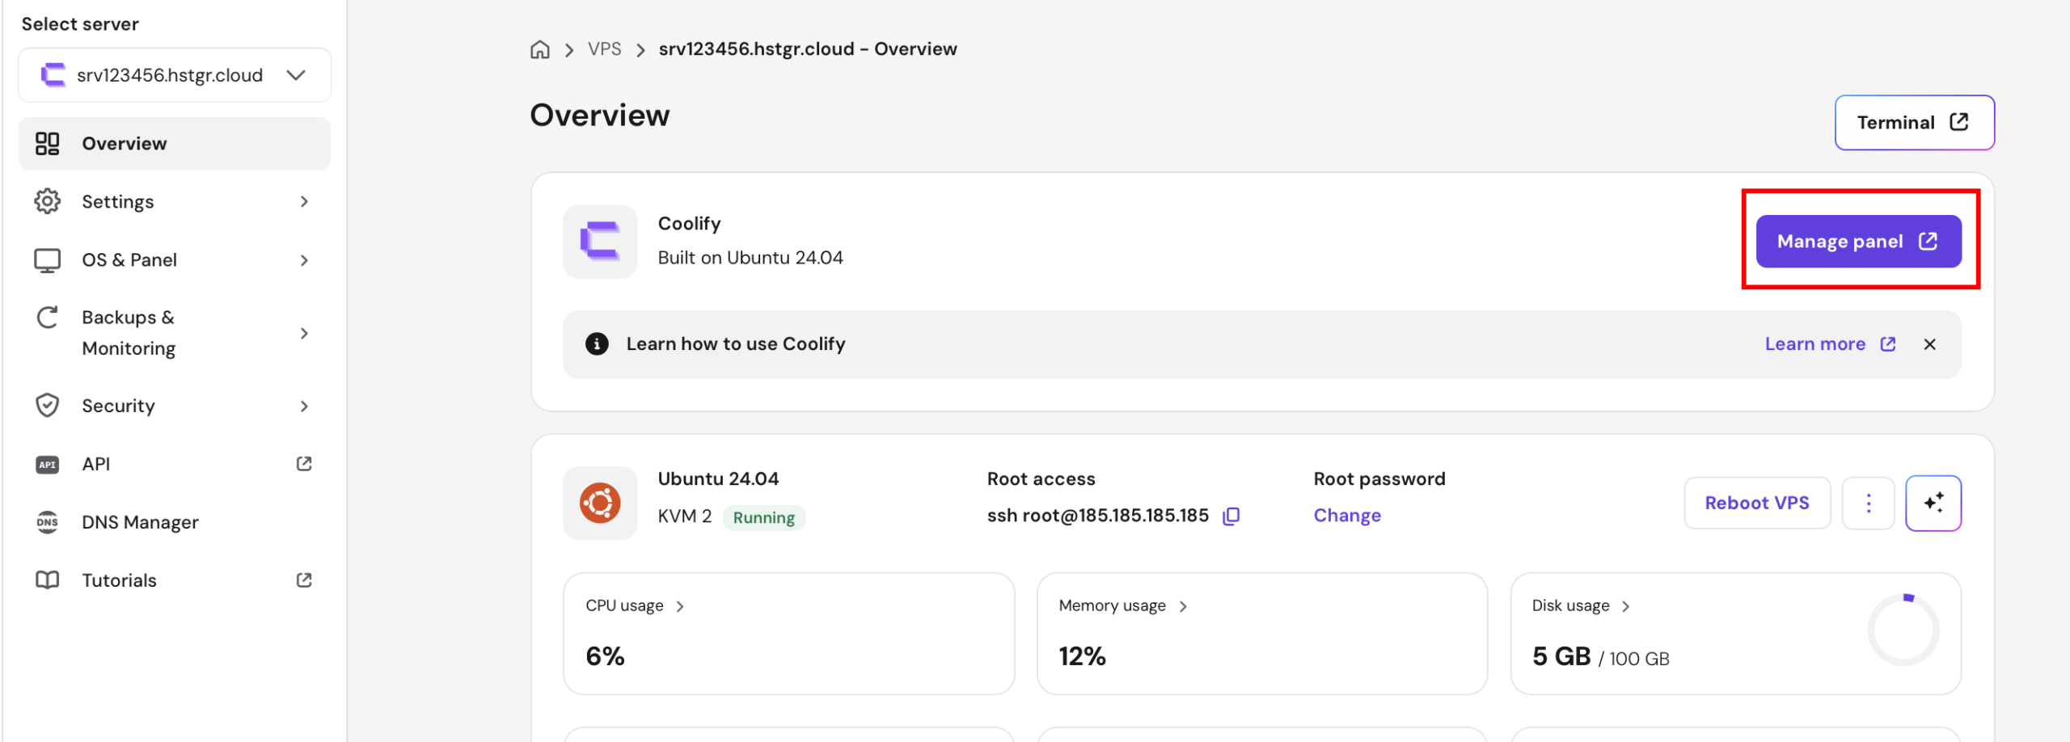Open Settings in the sidebar
2070x742 pixels.
point(175,201)
